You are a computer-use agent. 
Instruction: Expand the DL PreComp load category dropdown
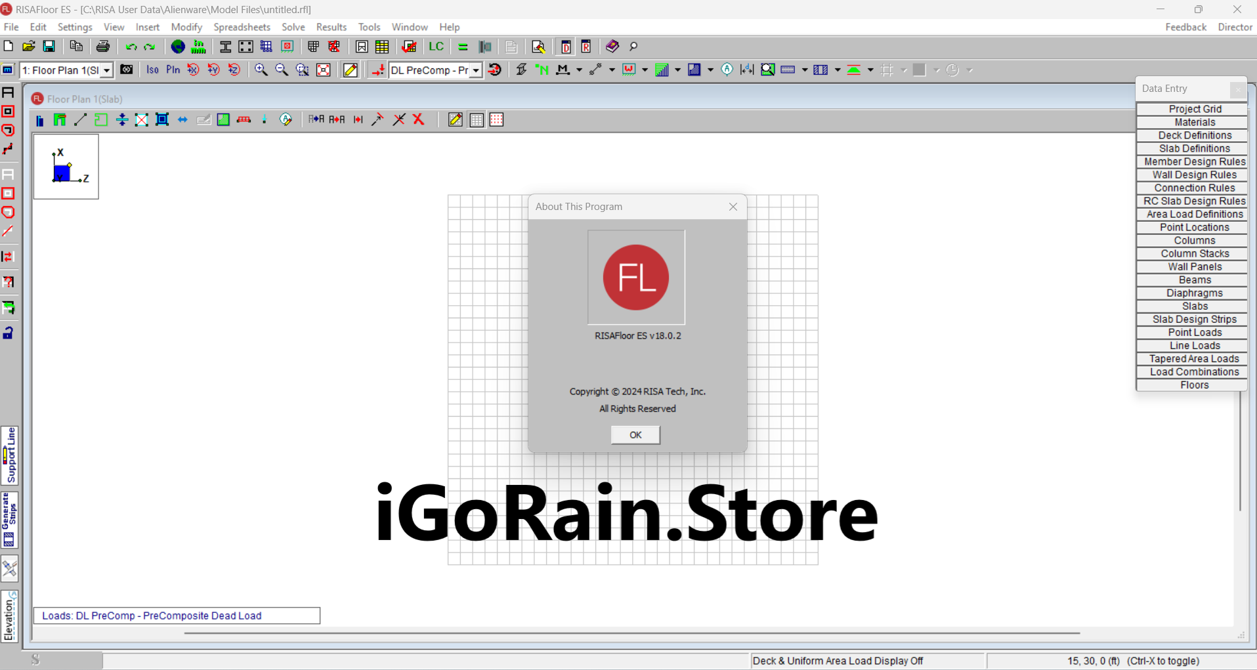[476, 70]
